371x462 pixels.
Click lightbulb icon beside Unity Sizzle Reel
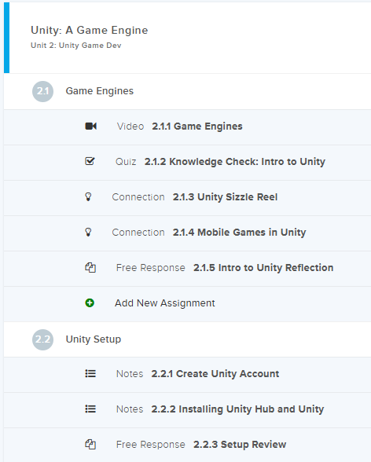tap(88, 196)
